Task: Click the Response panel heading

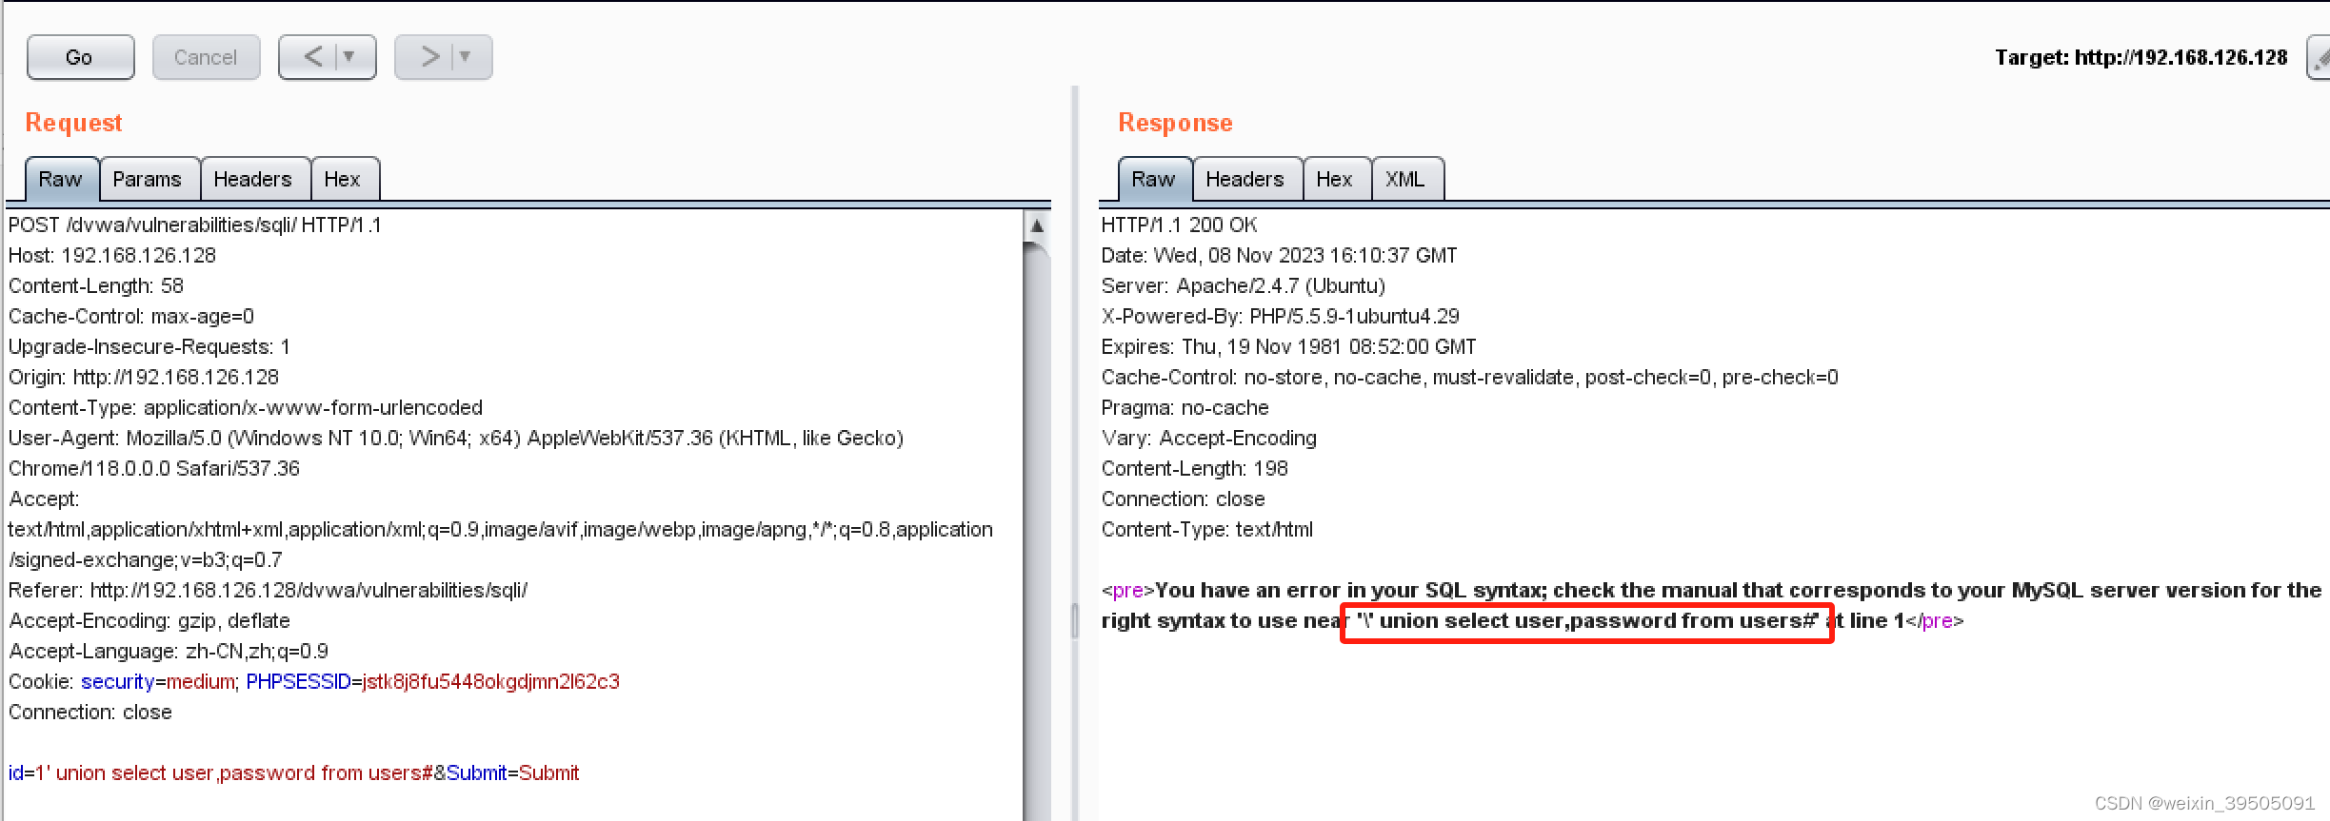Action: pyautogui.click(x=1176, y=123)
